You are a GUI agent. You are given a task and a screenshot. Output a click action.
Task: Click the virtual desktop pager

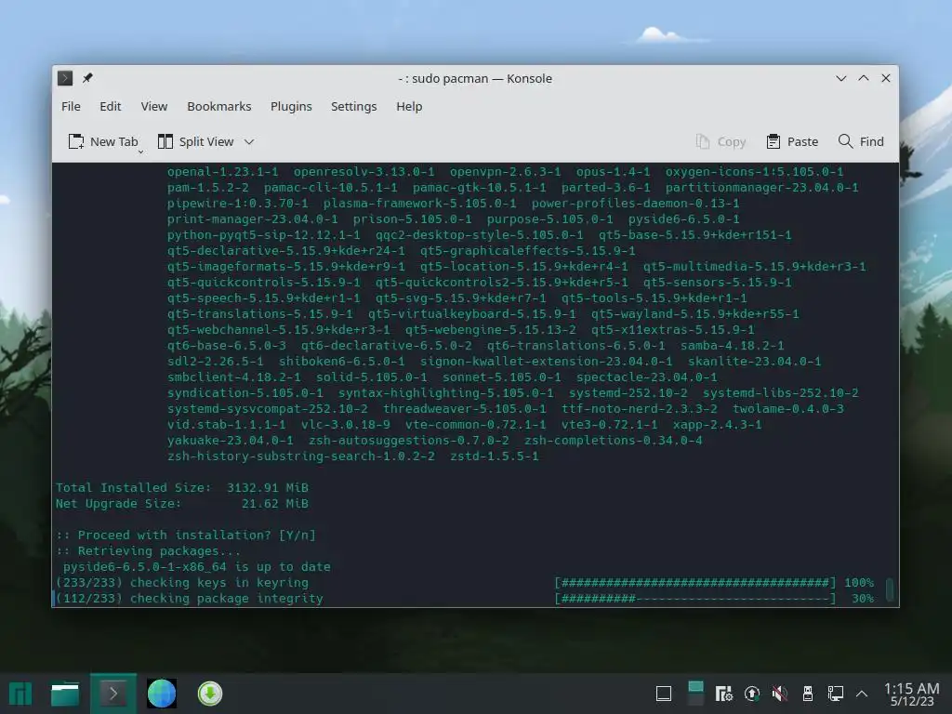click(695, 694)
